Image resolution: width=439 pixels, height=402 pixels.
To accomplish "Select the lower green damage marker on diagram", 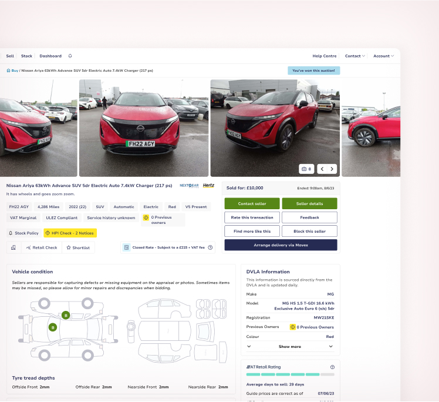I will coord(53,327).
